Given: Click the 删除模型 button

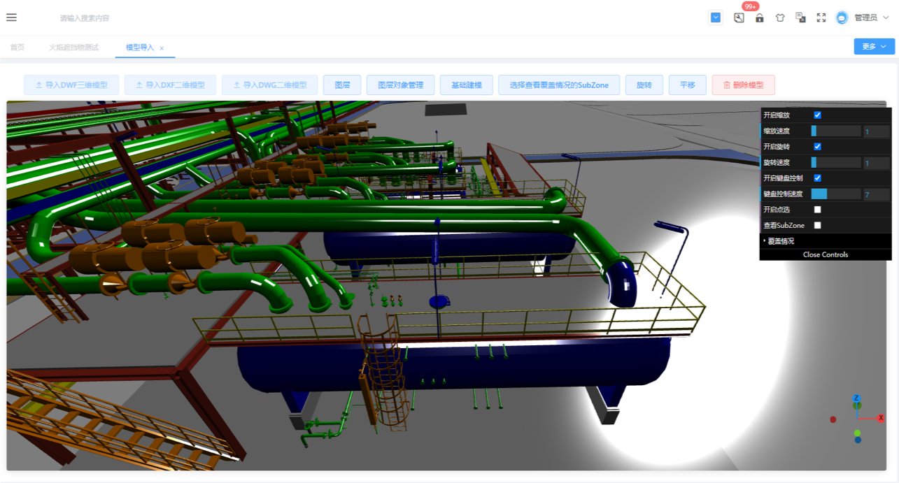Looking at the screenshot, I should click(x=743, y=85).
